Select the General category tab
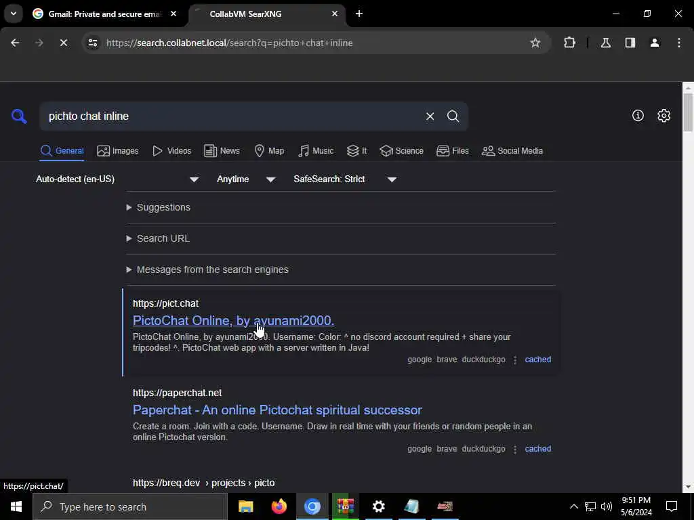Image resolution: width=694 pixels, height=520 pixels. coord(62,151)
